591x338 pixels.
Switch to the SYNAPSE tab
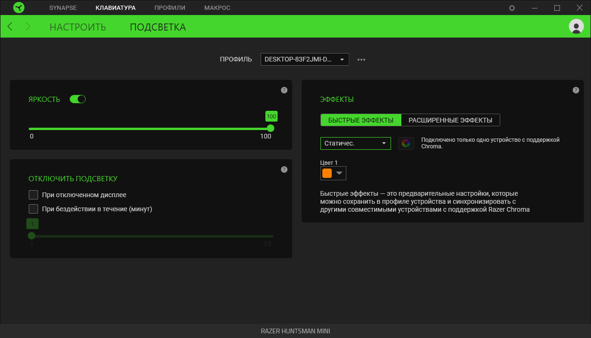tap(63, 8)
